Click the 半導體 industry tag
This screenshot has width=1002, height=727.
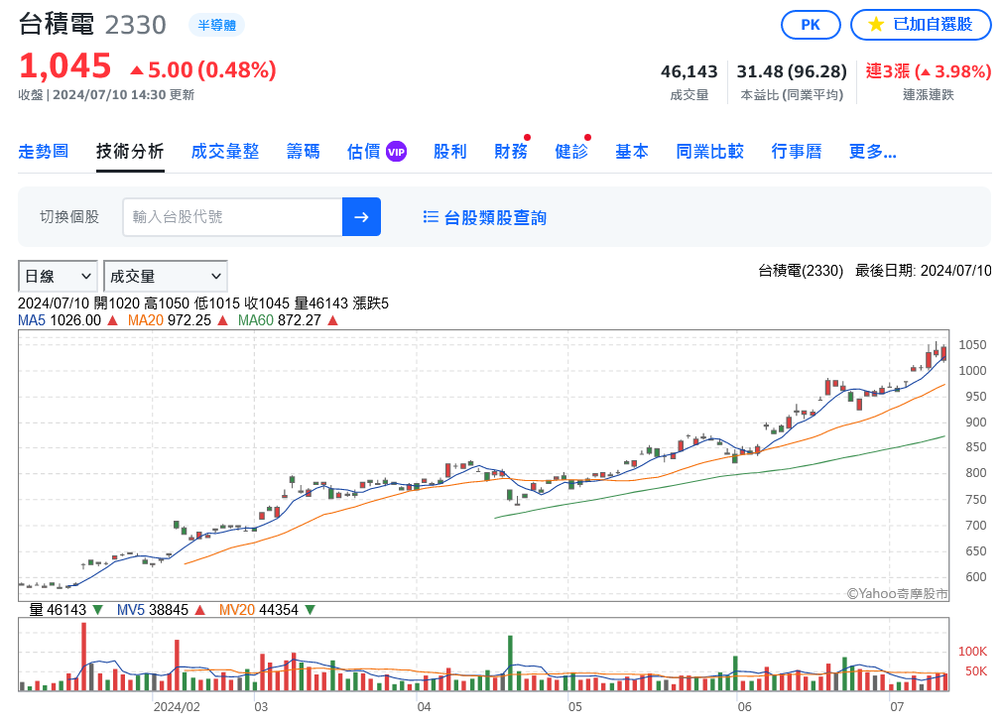(x=216, y=25)
